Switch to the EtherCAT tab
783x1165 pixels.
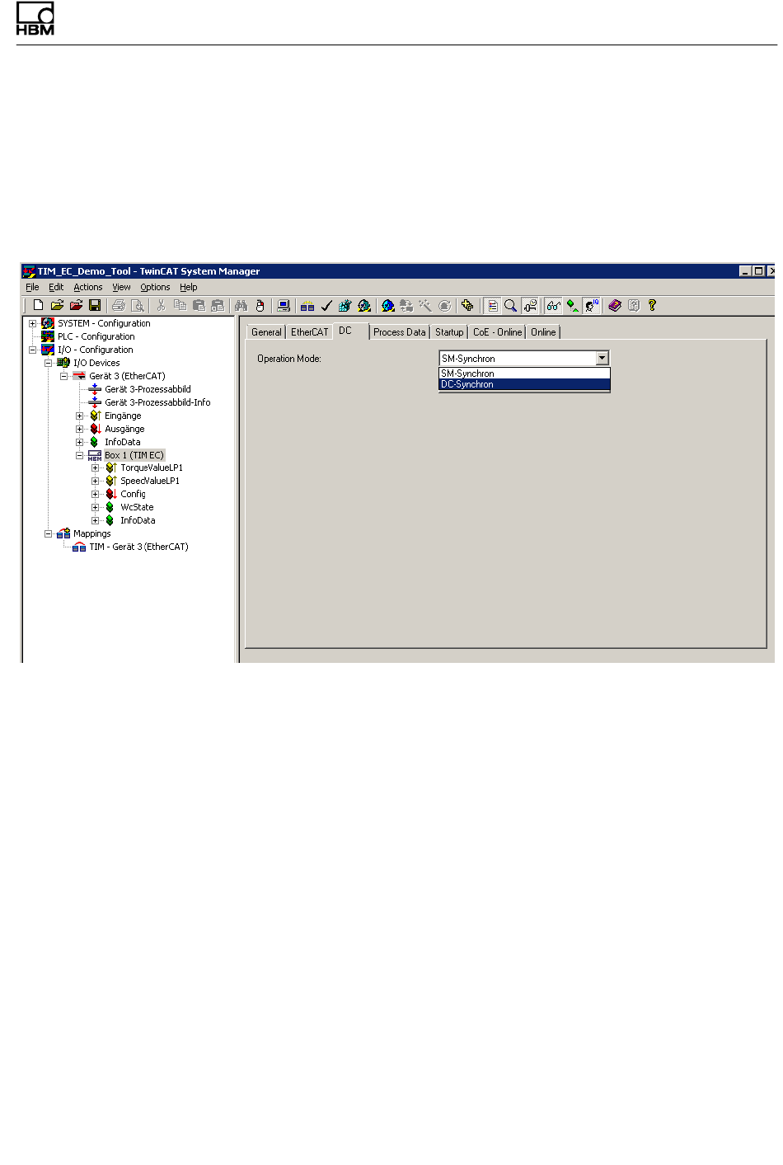(309, 332)
